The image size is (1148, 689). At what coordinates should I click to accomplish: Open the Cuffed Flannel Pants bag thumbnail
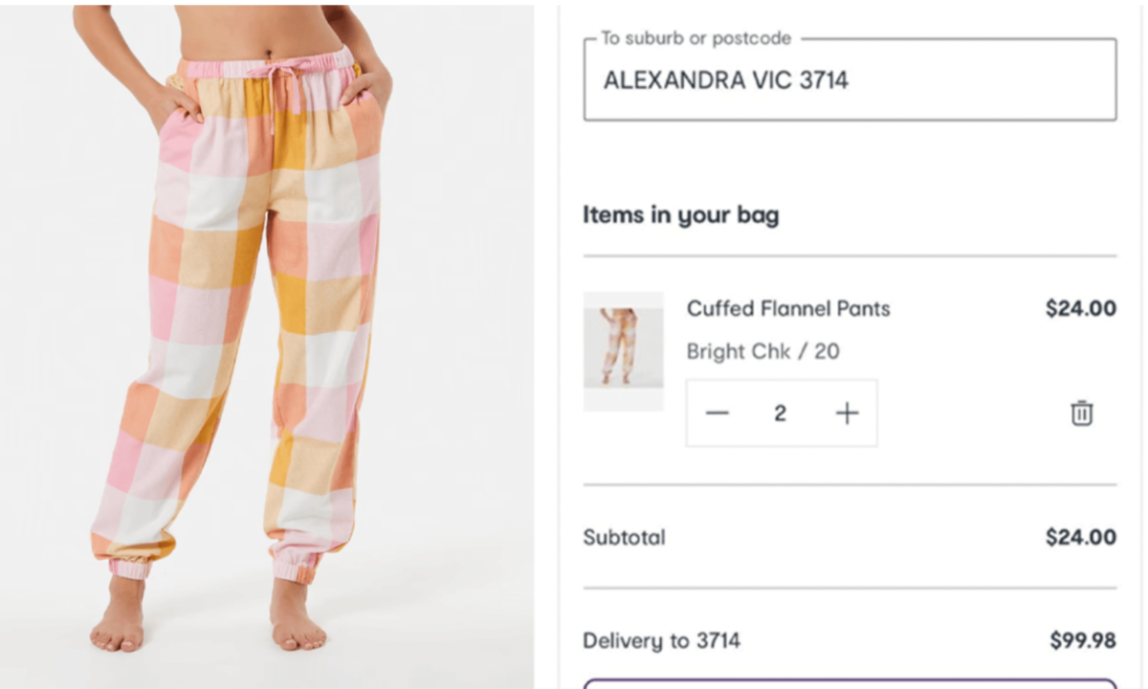click(623, 351)
